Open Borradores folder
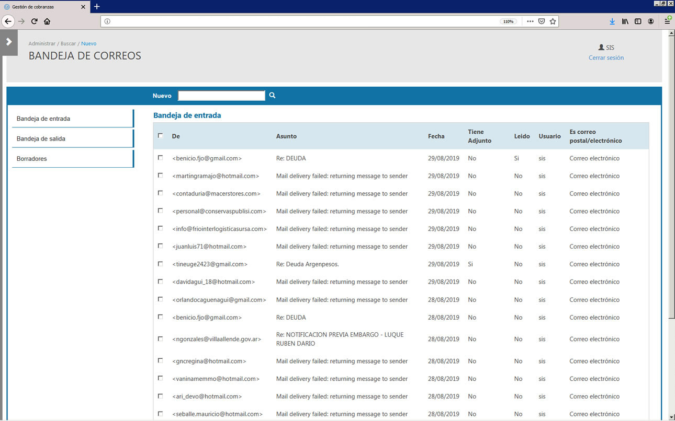Image resolution: width=675 pixels, height=421 pixels. 73,158
